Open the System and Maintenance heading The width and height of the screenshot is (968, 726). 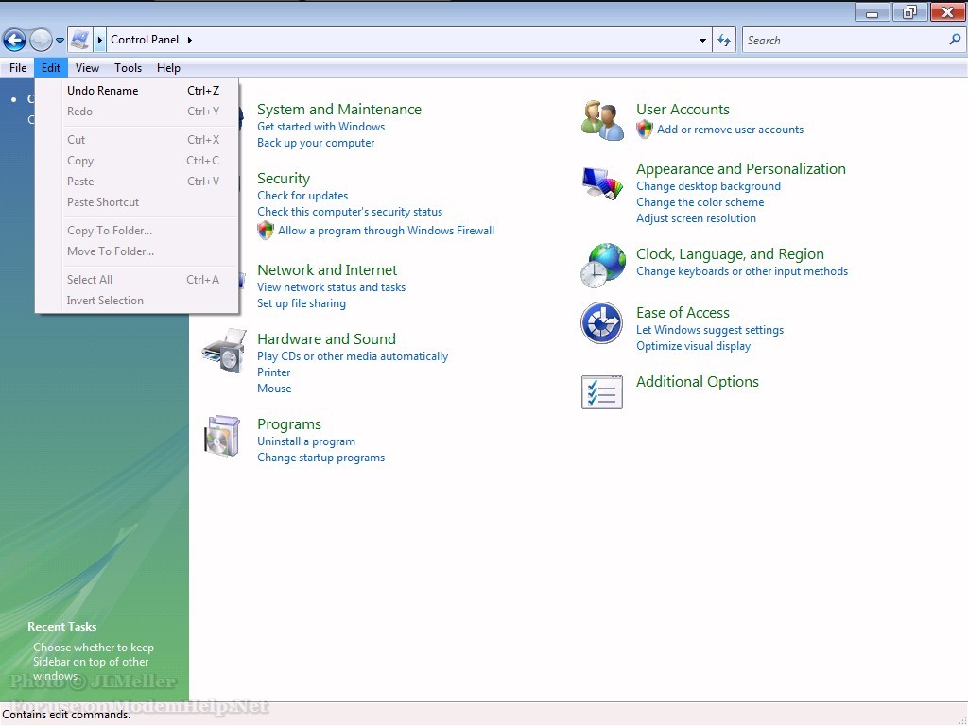[x=338, y=110]
